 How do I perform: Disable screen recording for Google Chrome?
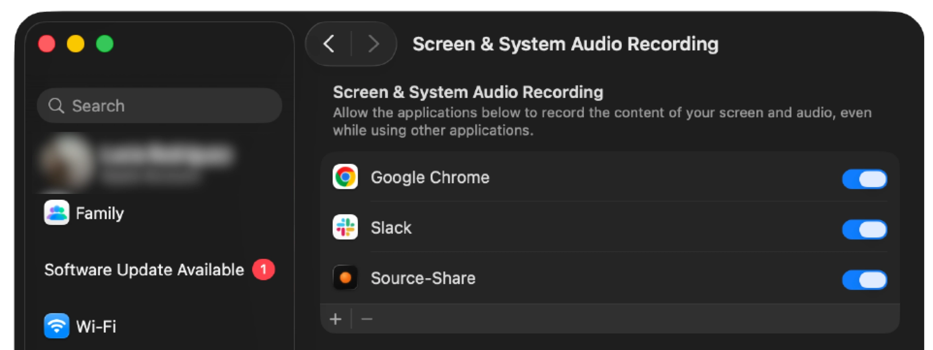pyautogui.click(x=865, y=179)
